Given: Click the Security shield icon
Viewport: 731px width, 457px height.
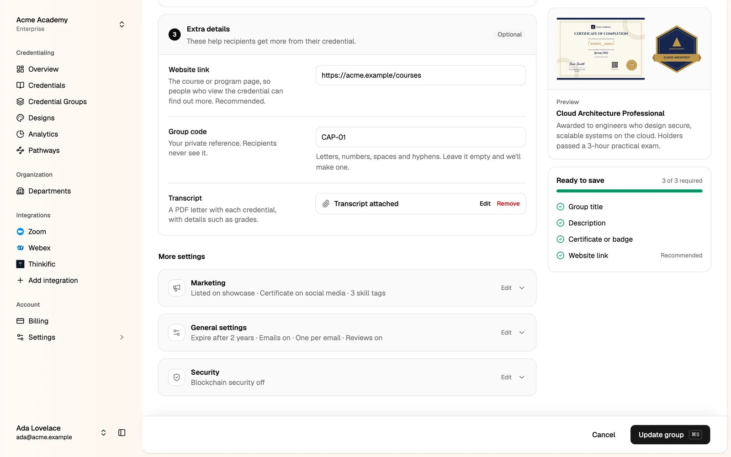Looking at the screenshot, I should click(x=177, y=377).
